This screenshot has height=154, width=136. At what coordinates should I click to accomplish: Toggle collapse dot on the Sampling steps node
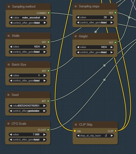point(76,6)
